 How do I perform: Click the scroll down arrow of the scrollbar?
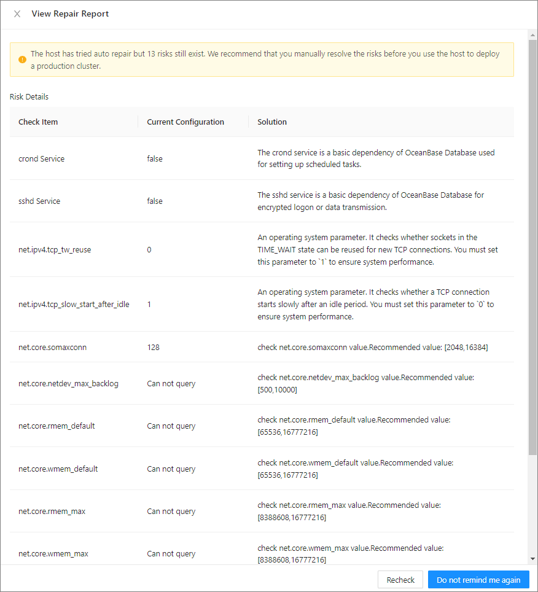tap(532, 559)
